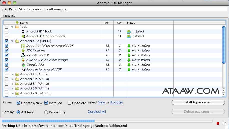The width and height of the screenshot is (229, 129).
Task: Select the Repository sort radio button
Action: (46, 112)
